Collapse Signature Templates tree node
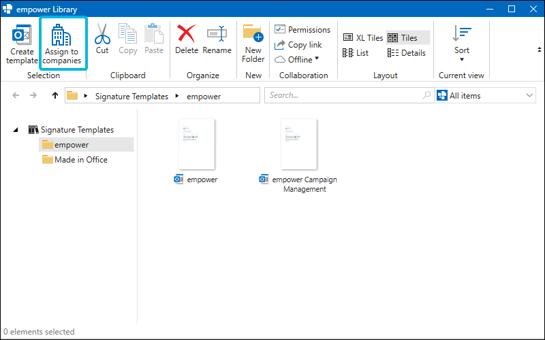Image resolution: width=545 pixels, height=340 pixels. tap(16, 130)
